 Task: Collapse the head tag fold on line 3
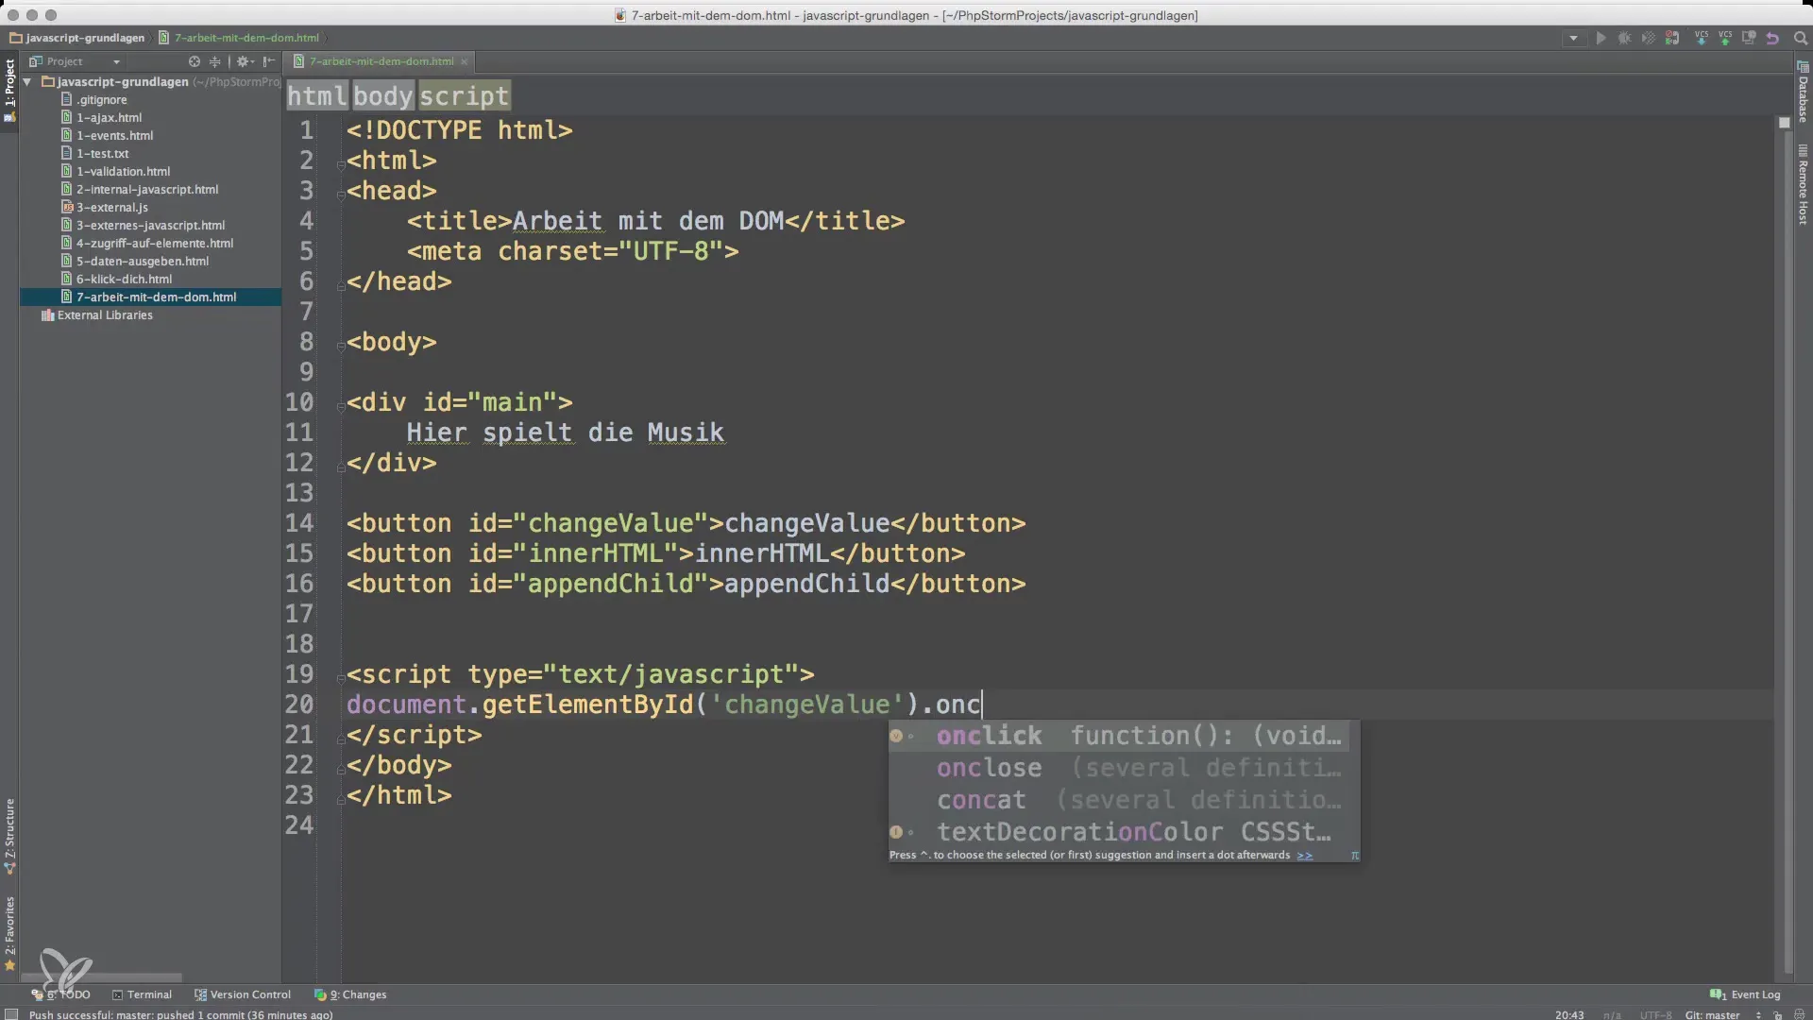point(340,195)
